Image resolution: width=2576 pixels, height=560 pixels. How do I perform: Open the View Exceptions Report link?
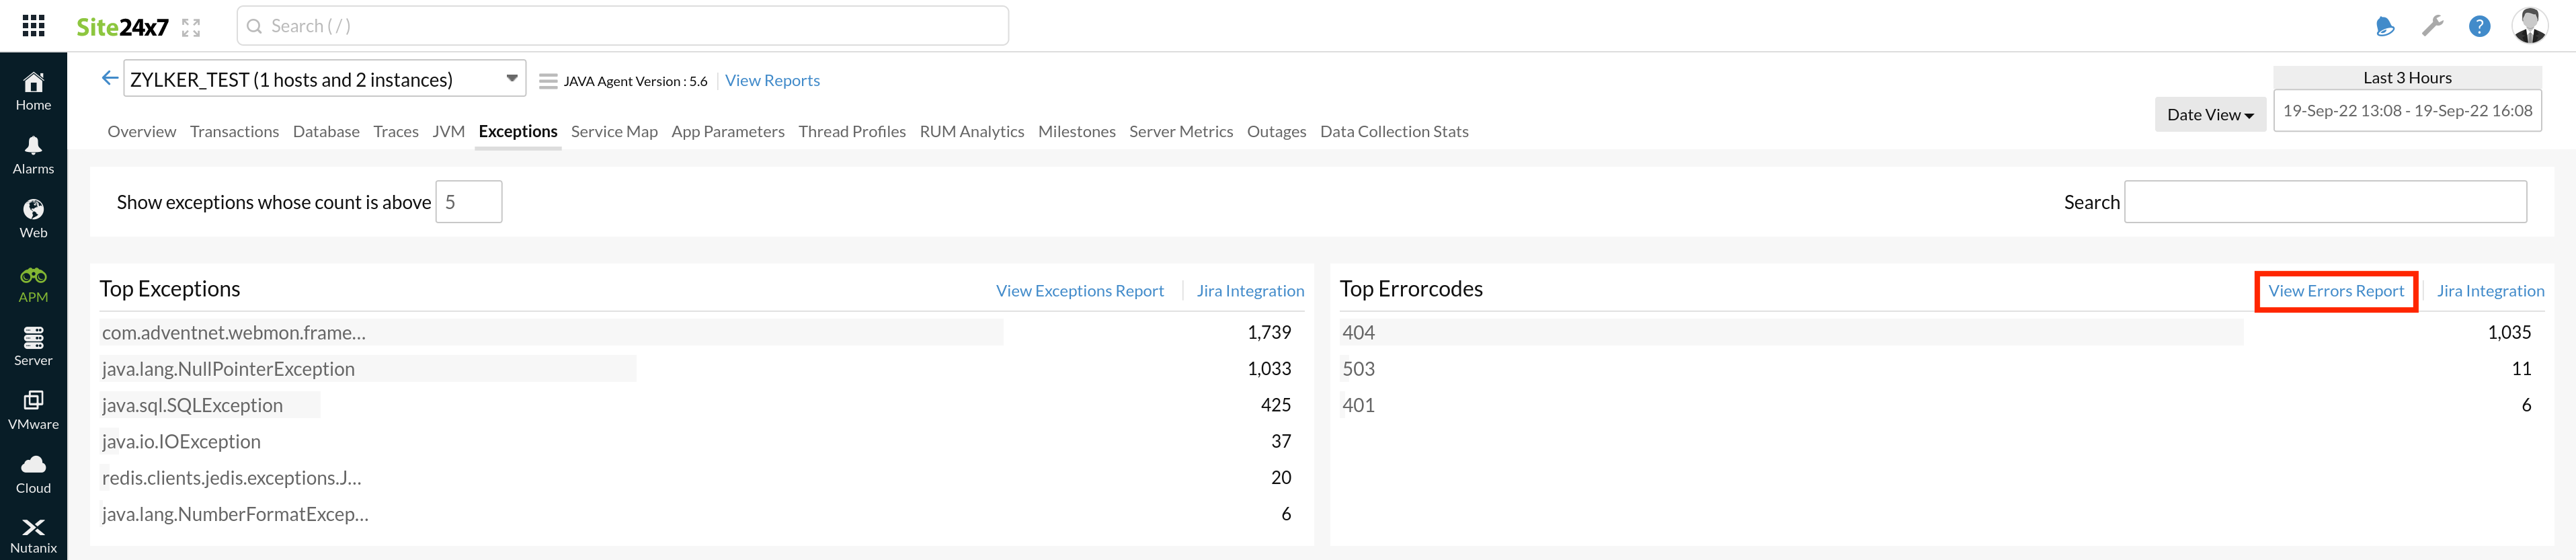pos(1079,291)
